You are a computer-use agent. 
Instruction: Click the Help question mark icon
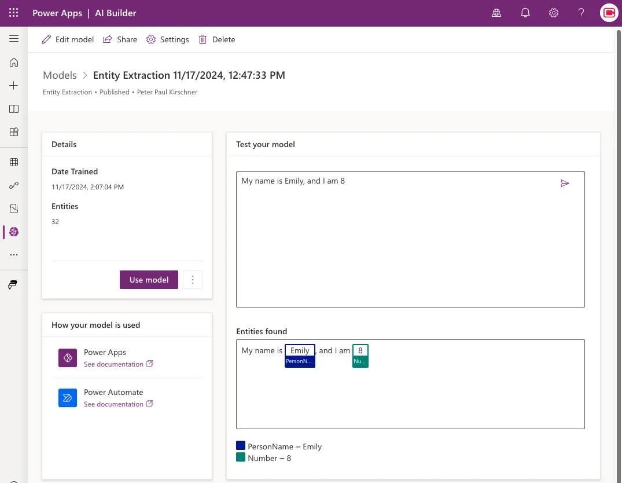581,13
